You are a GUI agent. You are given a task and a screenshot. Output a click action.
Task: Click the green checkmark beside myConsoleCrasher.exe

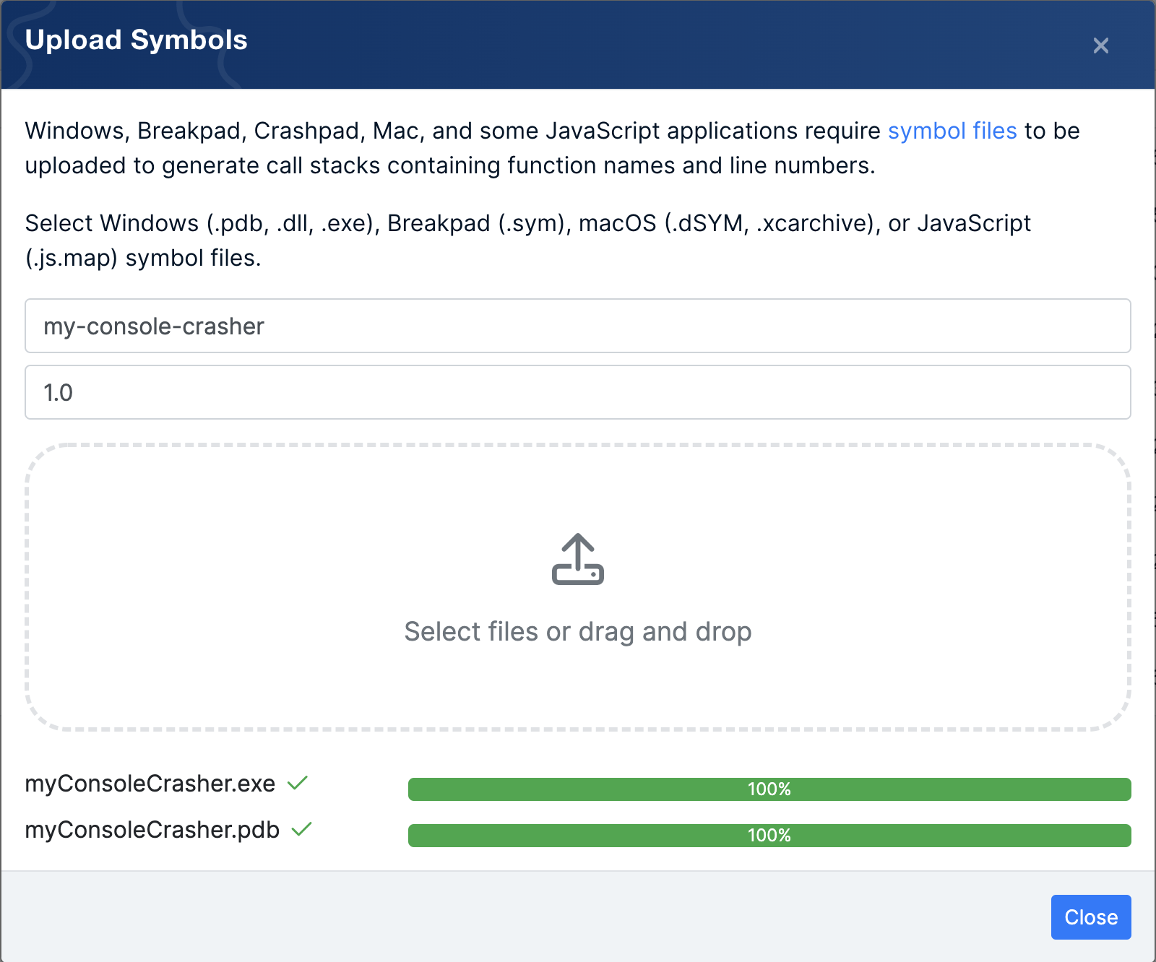[298, 783]
